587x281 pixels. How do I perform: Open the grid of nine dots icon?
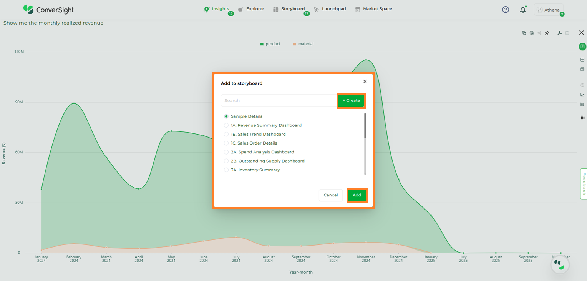pos(582,118)
